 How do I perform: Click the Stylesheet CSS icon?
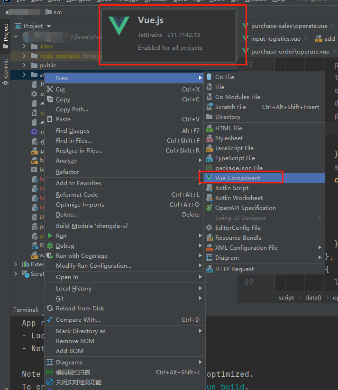[209, 138]
